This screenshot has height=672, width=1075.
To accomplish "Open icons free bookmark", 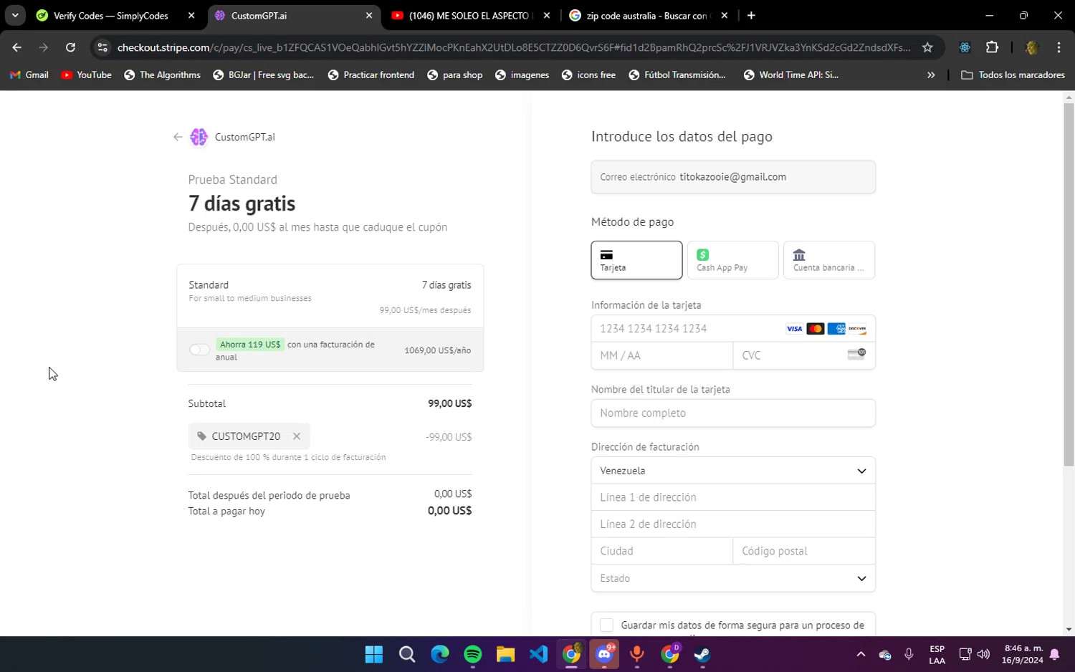I will click(588, 75).
